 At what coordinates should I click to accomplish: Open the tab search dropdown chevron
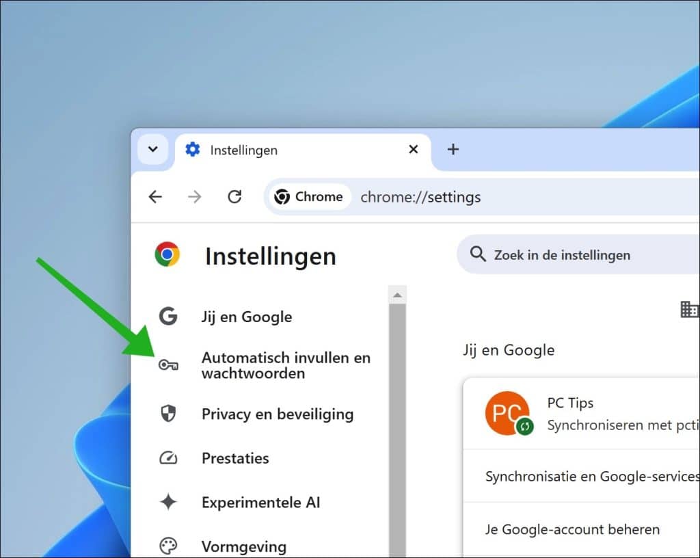153,149
